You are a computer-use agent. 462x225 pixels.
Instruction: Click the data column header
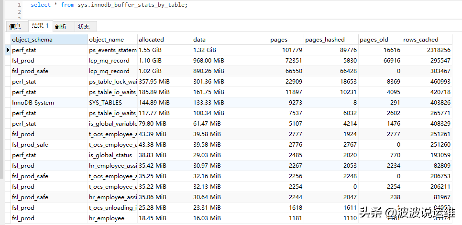point(231,40)
